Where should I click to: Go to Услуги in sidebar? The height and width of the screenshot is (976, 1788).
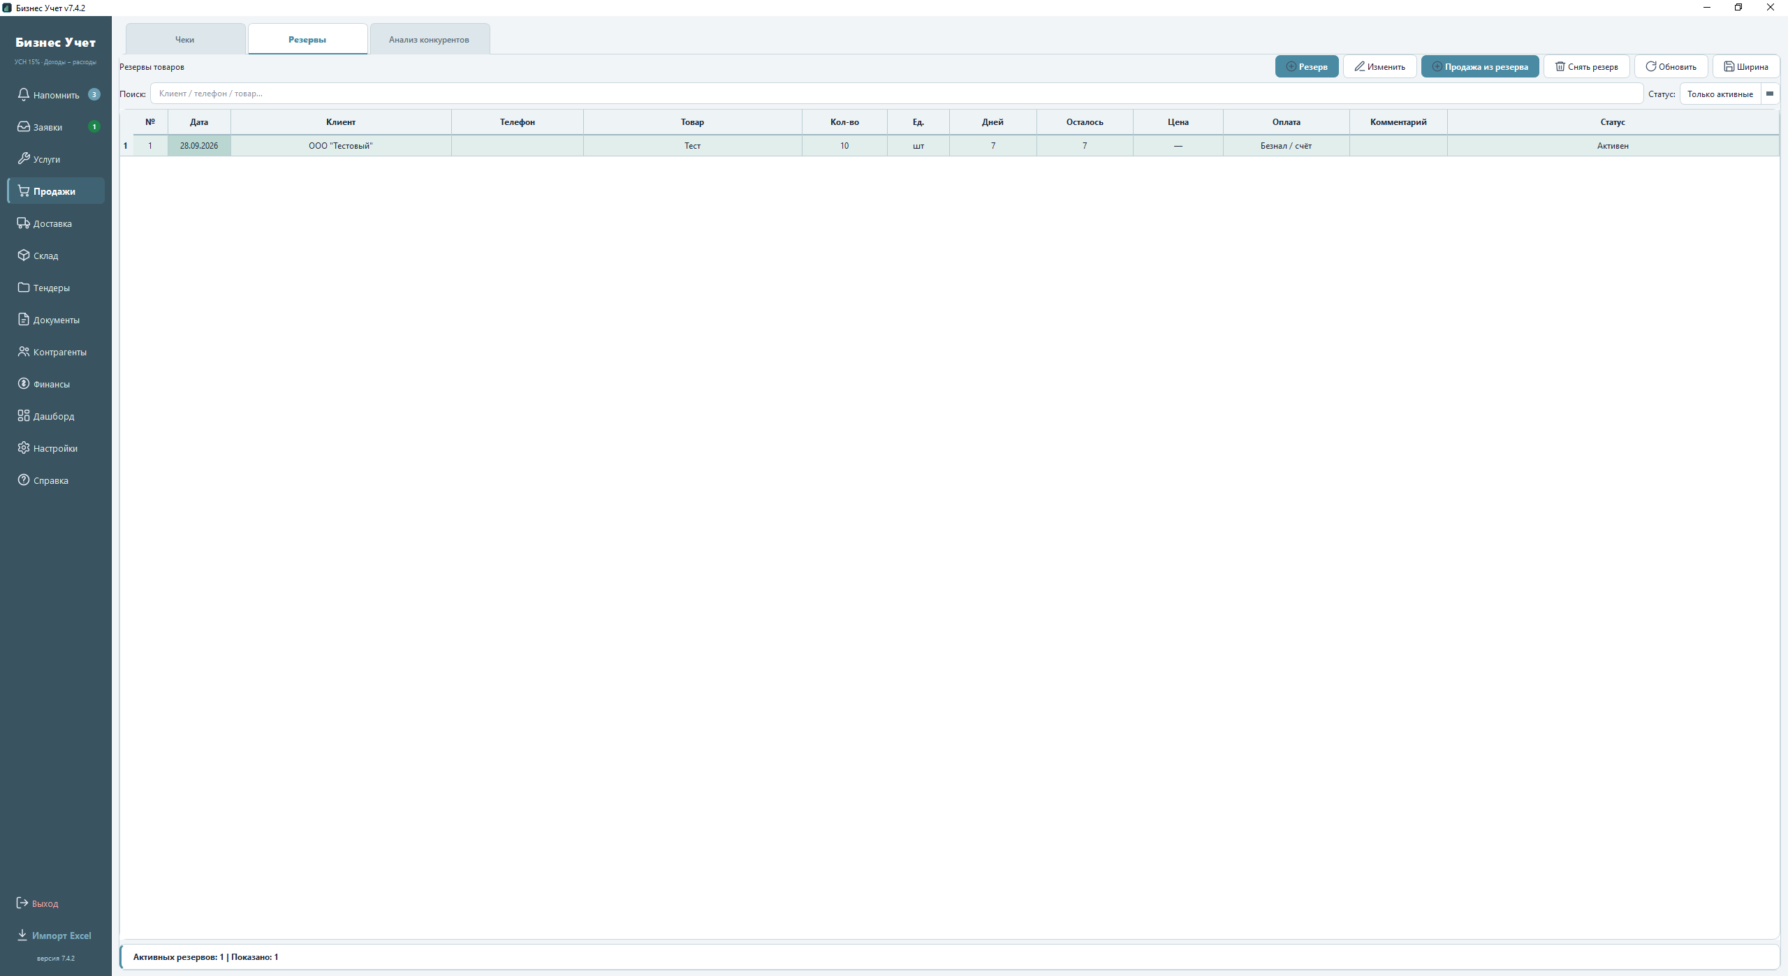(x=56, y=159)
